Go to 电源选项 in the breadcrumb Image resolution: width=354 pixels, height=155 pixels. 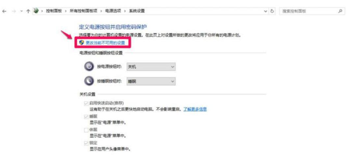[113, 11]
